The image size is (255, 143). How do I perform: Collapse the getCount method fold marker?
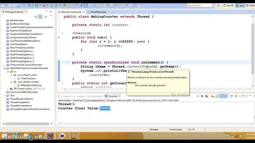click(x=62, y=83)
